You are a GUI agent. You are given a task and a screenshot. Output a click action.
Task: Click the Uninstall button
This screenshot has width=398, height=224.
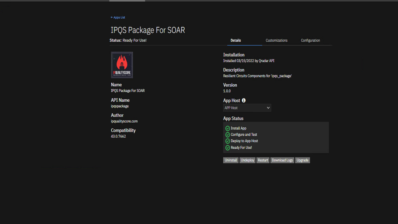(x=231, y=160)
